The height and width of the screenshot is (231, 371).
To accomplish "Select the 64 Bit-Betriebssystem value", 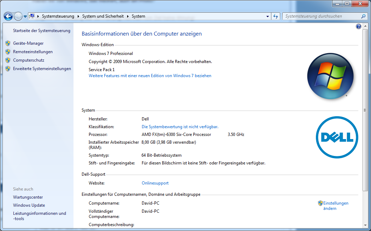I will tap(161, 155).
